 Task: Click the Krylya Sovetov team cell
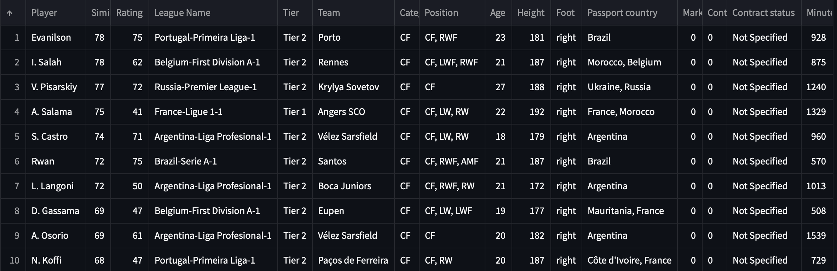(348, 87)
